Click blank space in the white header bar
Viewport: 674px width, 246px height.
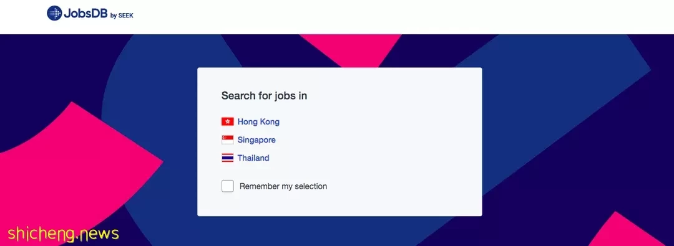[387, 16]
